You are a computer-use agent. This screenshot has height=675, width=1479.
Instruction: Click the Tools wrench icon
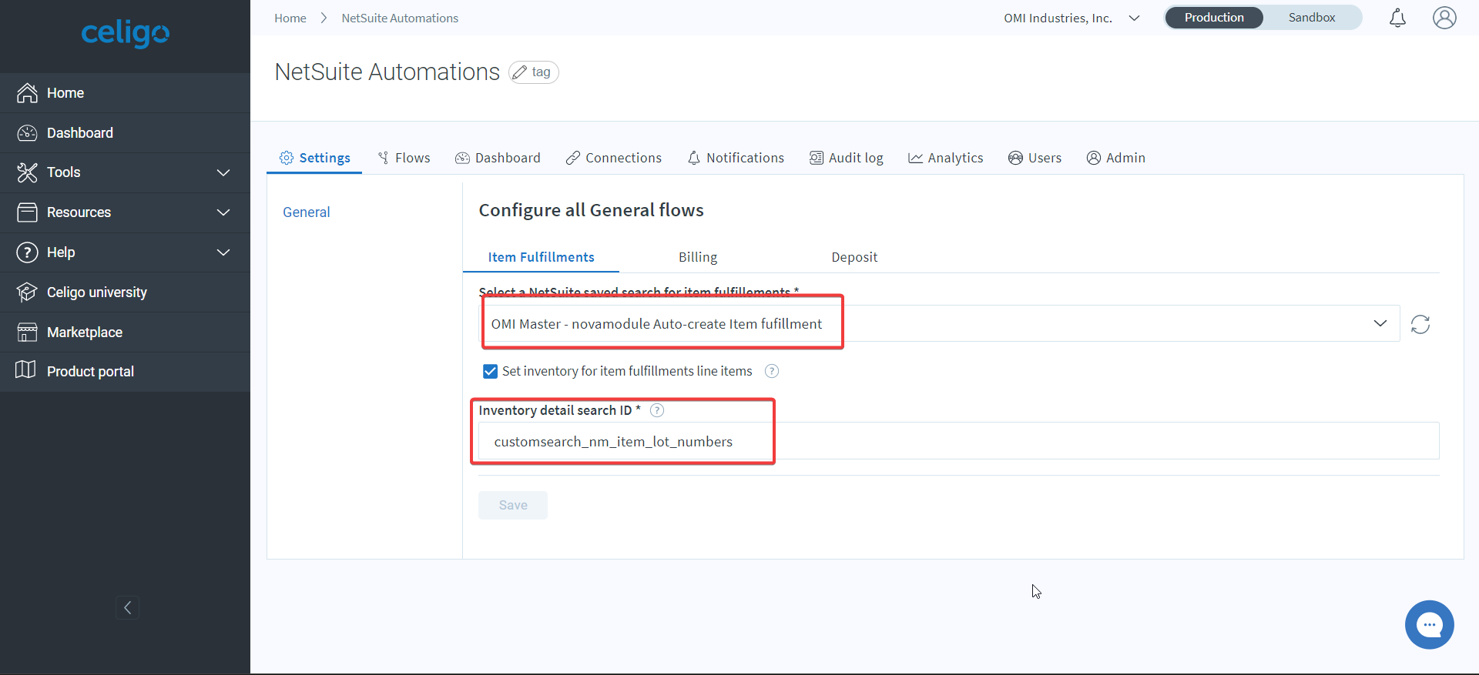point(27,172)
